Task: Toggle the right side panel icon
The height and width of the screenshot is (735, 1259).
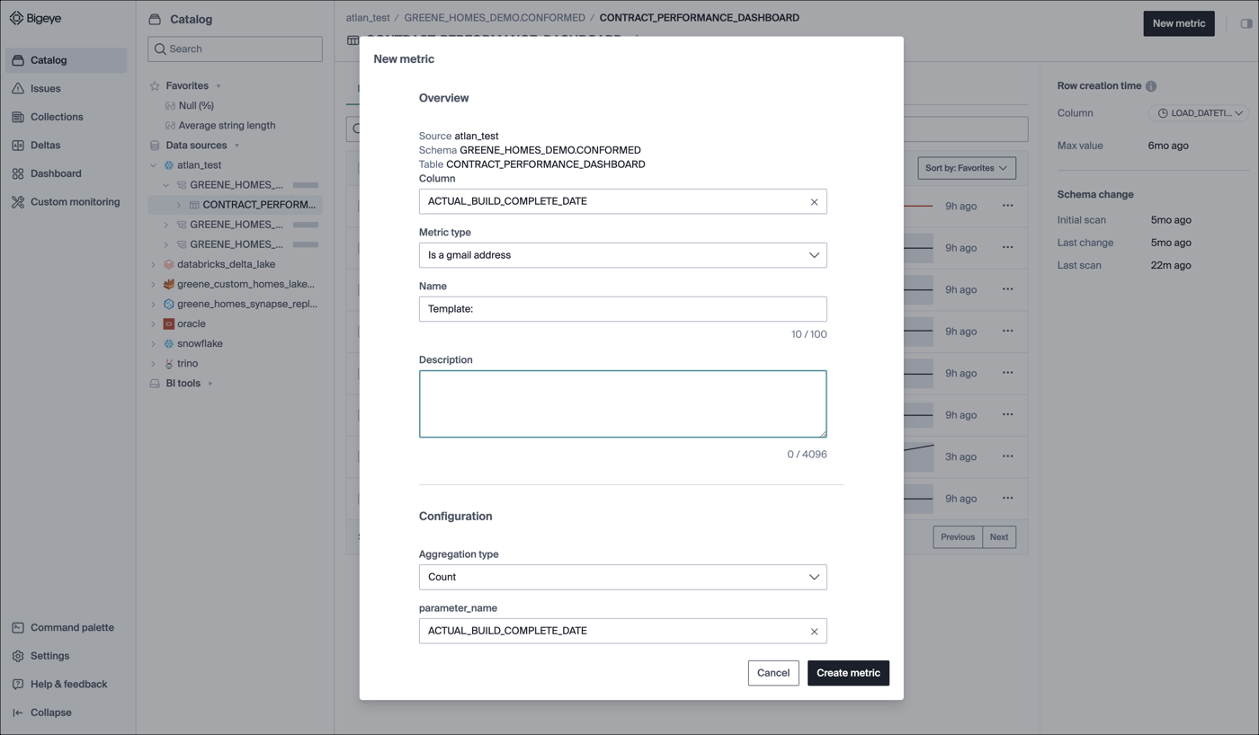Action: (x=1246, y=23)
